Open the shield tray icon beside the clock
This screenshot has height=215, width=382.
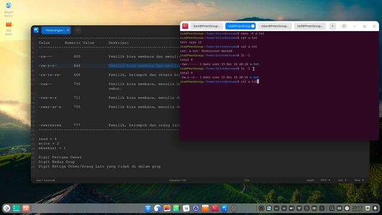coord(368,208)
